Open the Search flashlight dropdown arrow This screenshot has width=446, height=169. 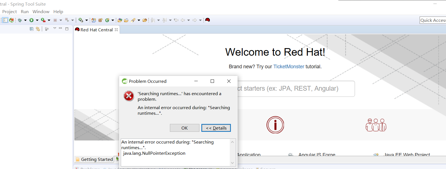pos(139,20)
